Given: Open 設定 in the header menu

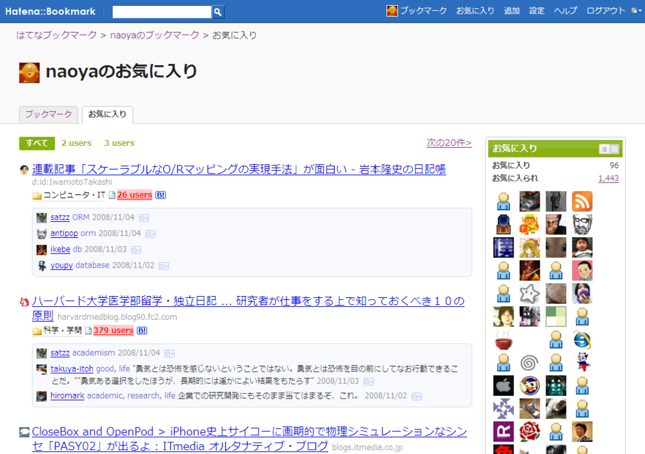Looking at the screenshot, I should point(537,11).
